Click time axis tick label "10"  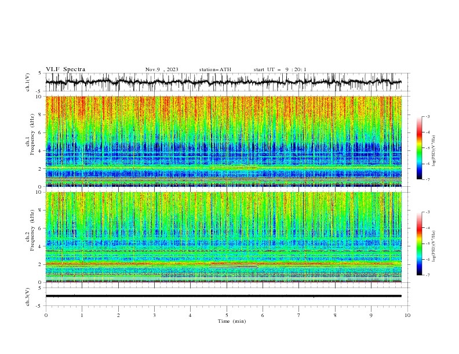(x=407, y=315)
